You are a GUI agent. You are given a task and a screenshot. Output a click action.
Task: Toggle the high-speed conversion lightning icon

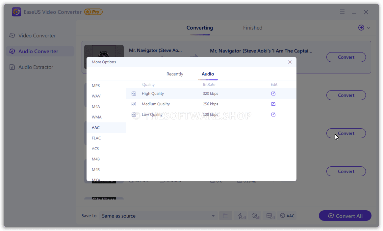pos(242,216)
